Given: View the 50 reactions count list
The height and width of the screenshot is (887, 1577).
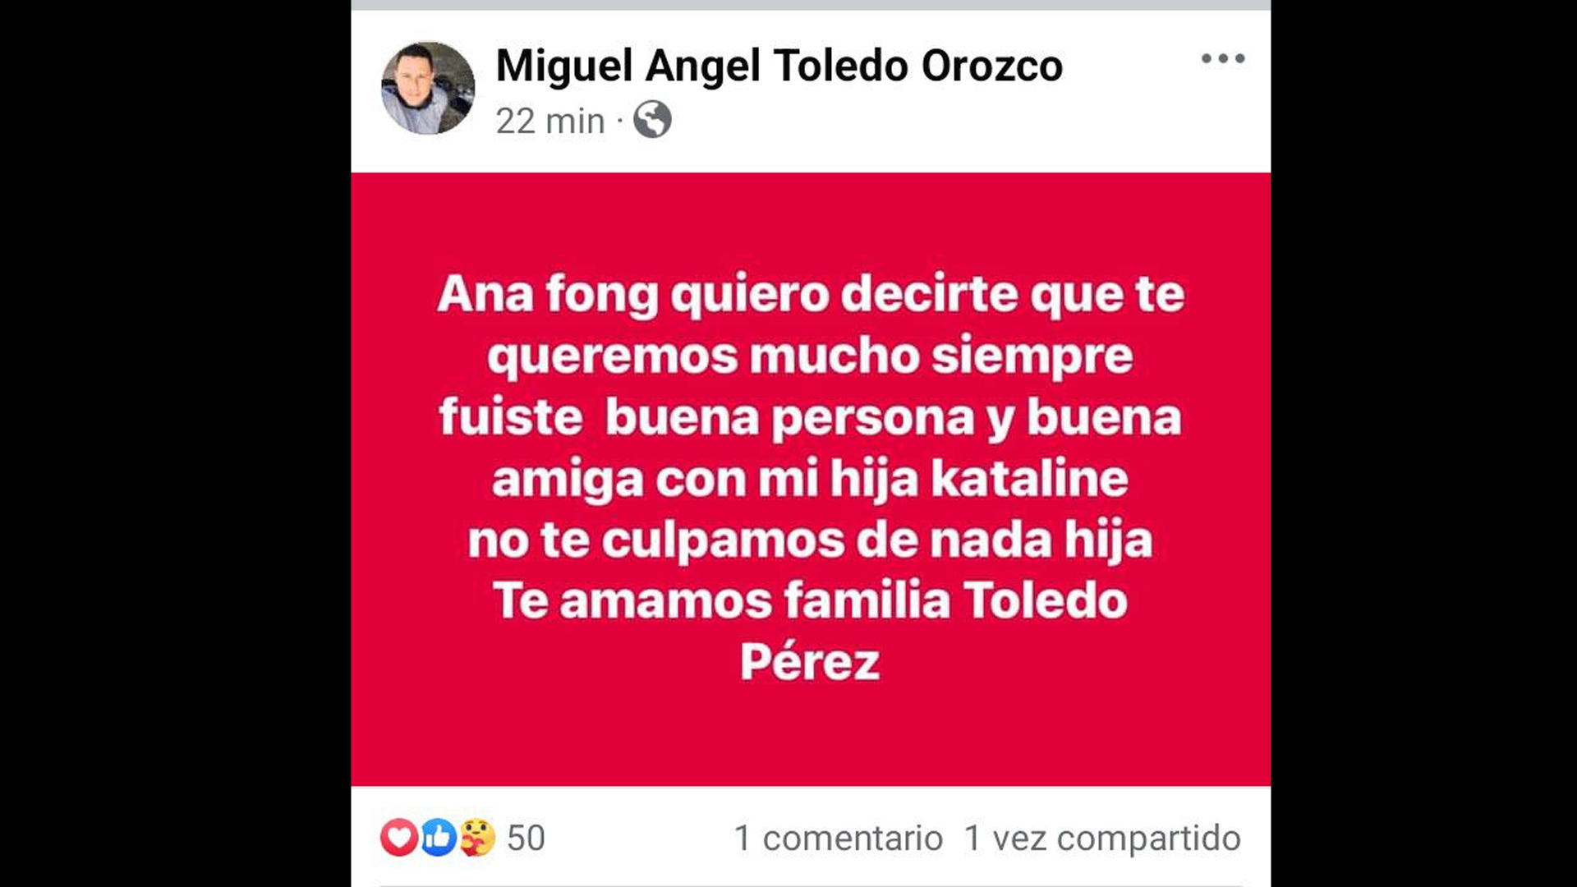Looking at the screenshot, I should [x=526, y=839].
